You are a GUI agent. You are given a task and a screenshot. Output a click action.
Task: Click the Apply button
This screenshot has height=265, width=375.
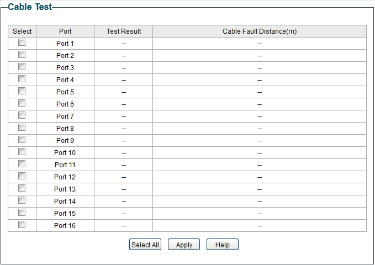(184, 245)
